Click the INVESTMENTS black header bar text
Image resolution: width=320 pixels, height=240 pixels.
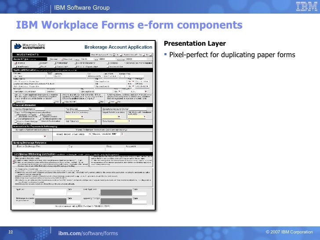coord(27,55)
